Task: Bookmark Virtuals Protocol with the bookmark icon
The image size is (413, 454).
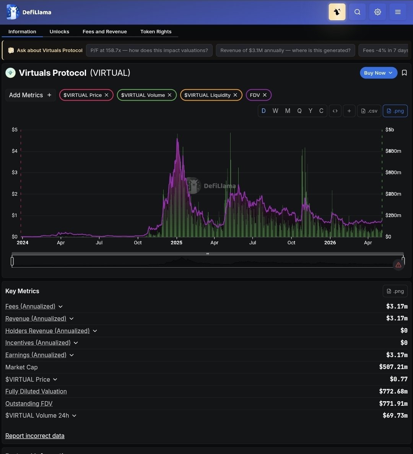Action: coord(404,73)
